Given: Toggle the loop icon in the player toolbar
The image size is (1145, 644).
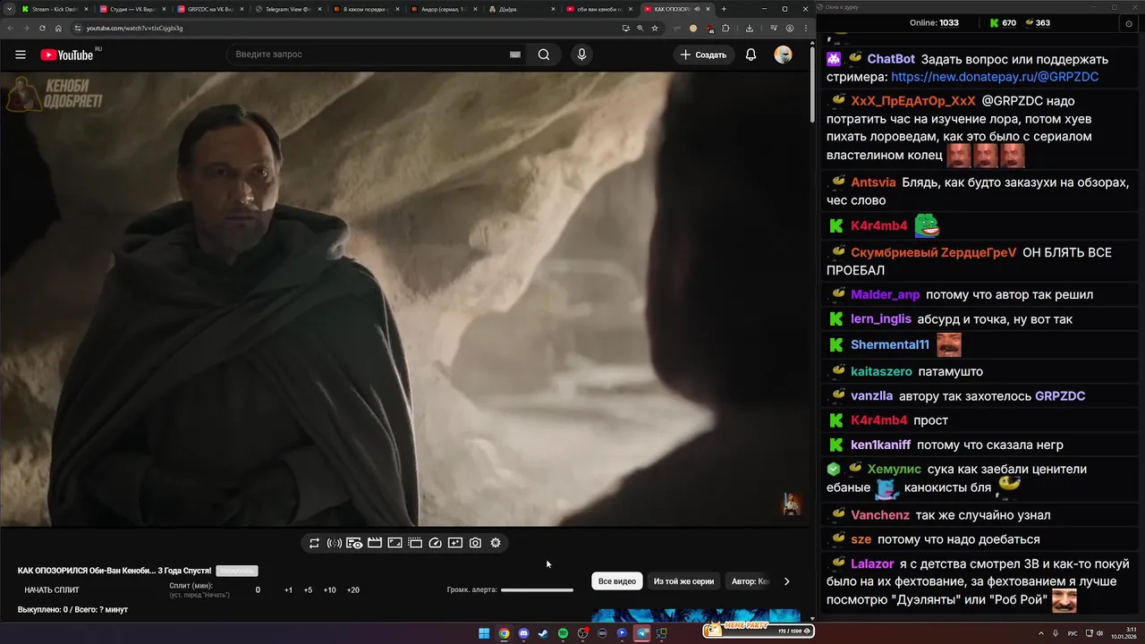Looking at the screenshot, I should (x=314, y=543).
